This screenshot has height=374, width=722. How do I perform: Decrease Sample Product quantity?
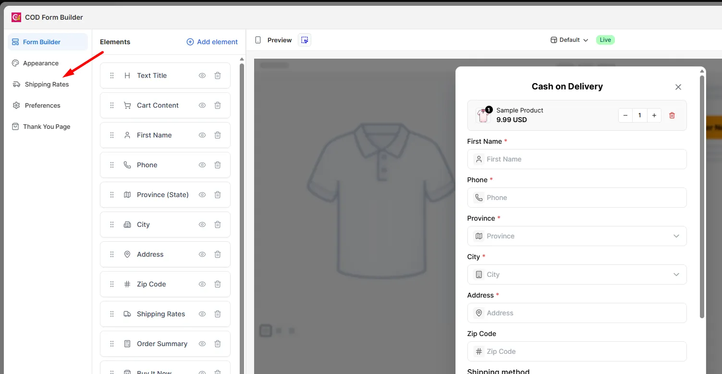coord(625,115)
